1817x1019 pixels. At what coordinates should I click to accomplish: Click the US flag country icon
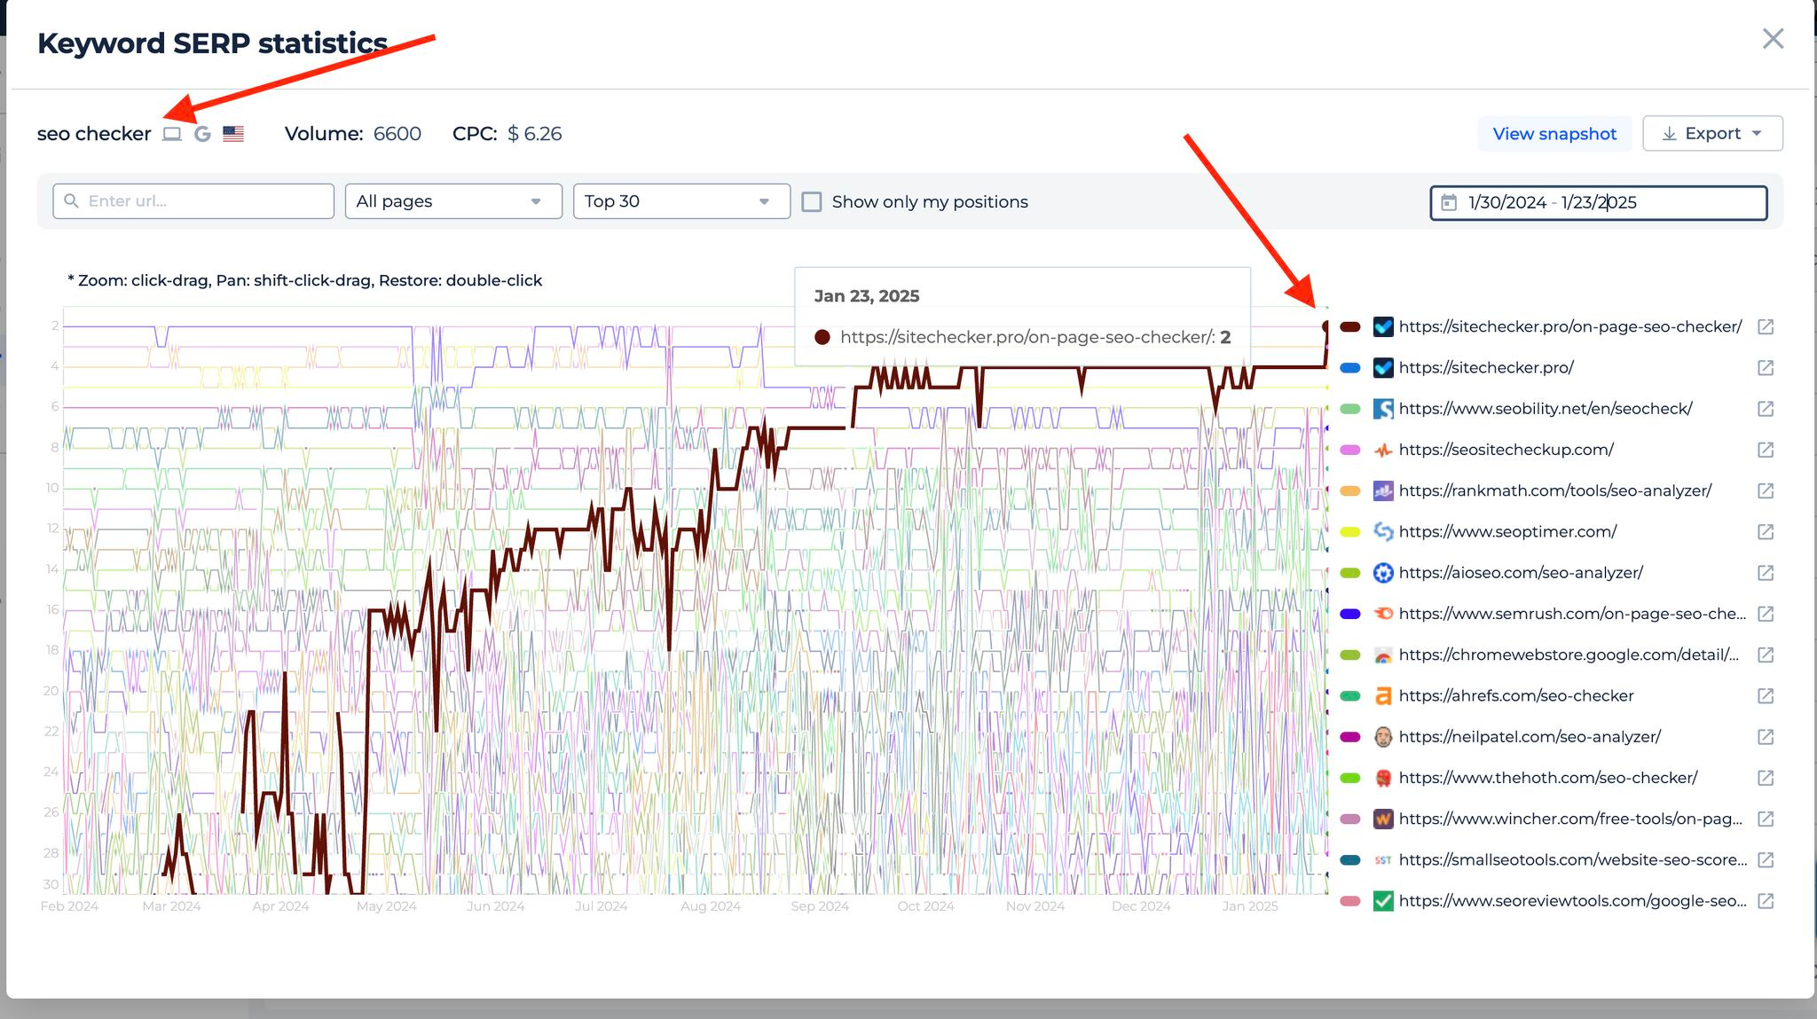click(233, 134)
